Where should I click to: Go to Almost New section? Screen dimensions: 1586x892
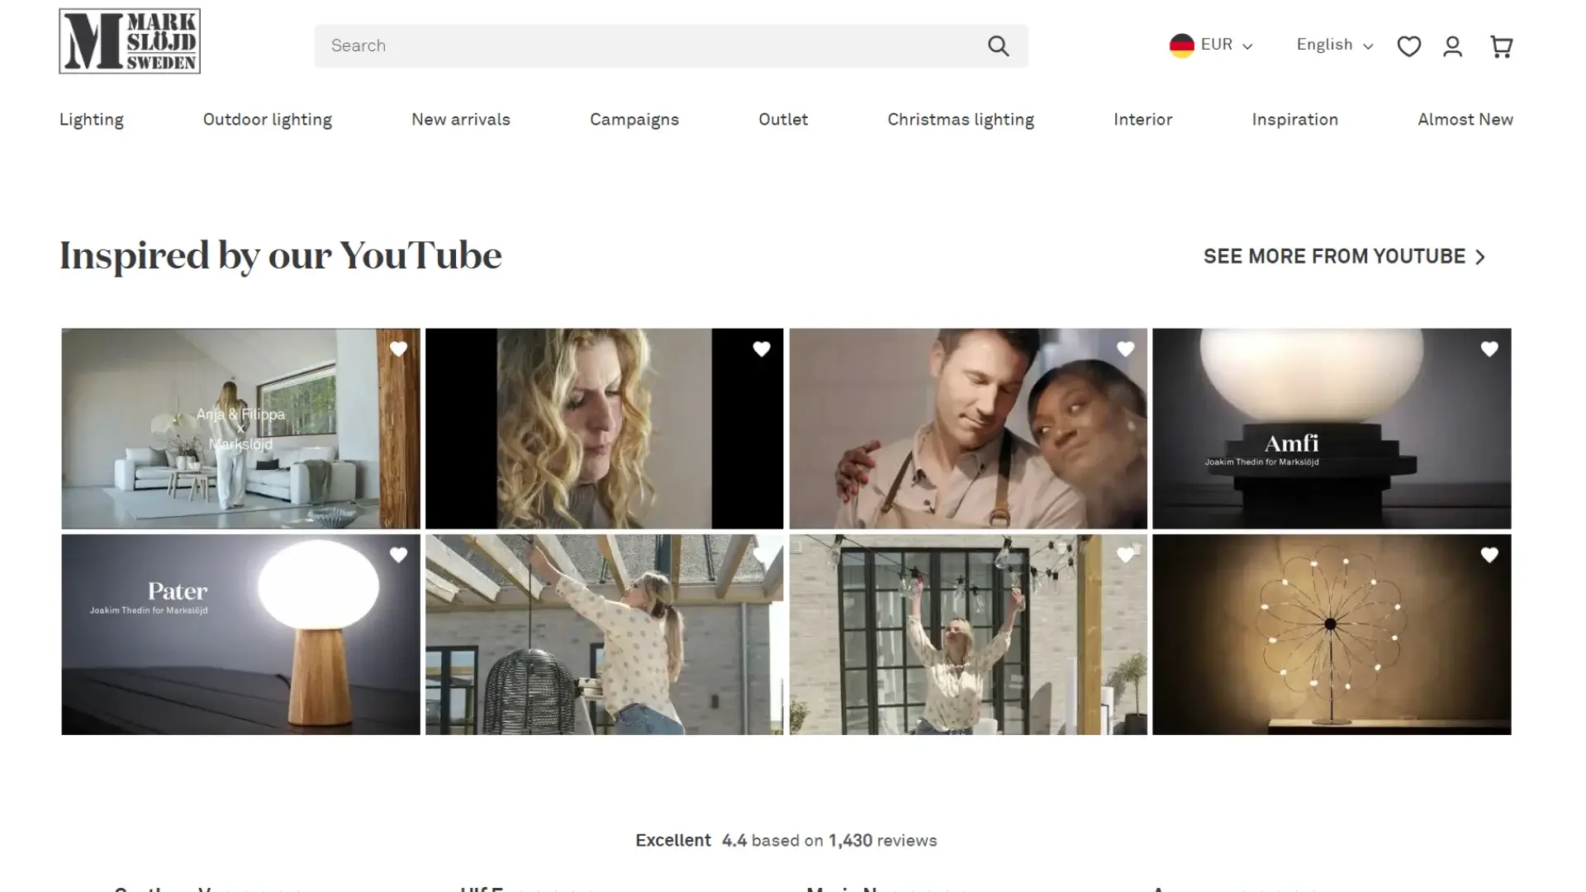(x=1465, y=120)
